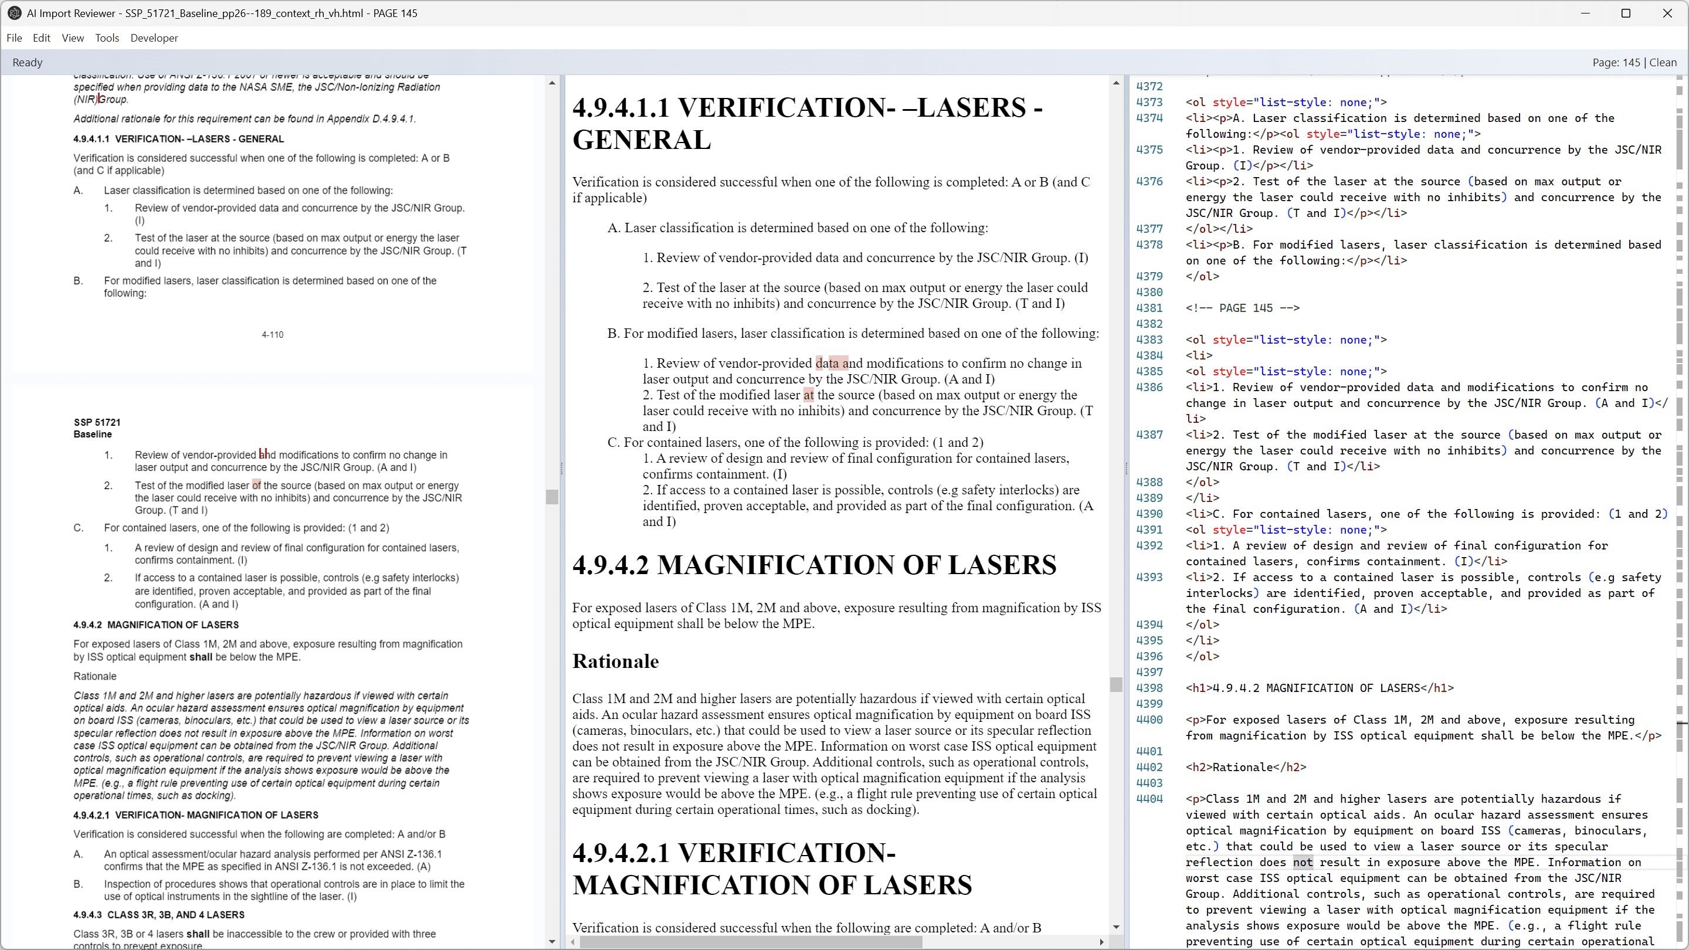Click code line number 4390
This screenshot has width=1689, height=950.
(1149, 514)
